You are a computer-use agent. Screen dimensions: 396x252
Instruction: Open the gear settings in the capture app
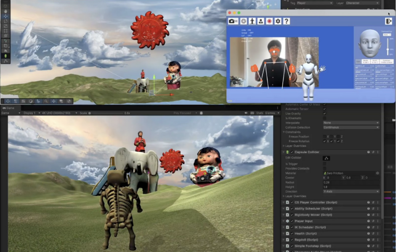(x=278, y=21)
